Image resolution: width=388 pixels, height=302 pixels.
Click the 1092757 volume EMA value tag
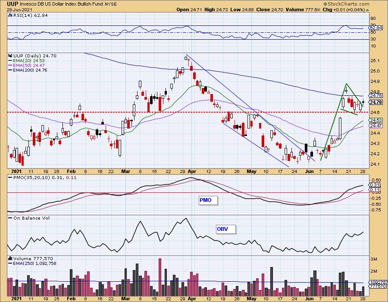(x=379, y=283)
